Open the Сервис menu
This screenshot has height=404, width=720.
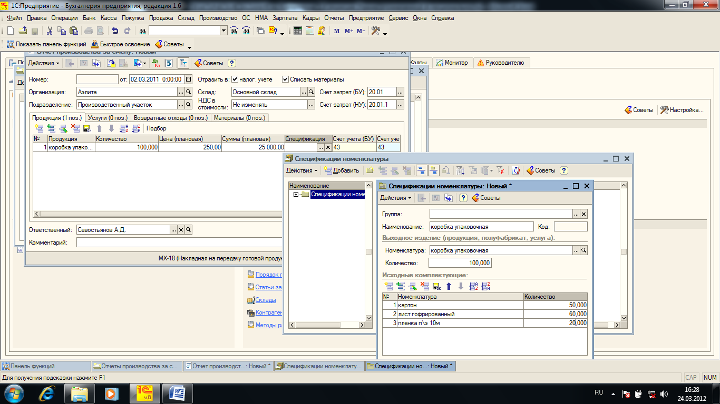[398, 18]
